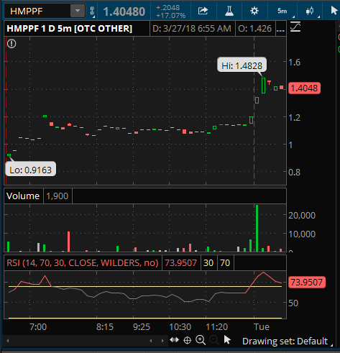
Task: Click the 1.4048 last price label on axis
Action: 304,88
